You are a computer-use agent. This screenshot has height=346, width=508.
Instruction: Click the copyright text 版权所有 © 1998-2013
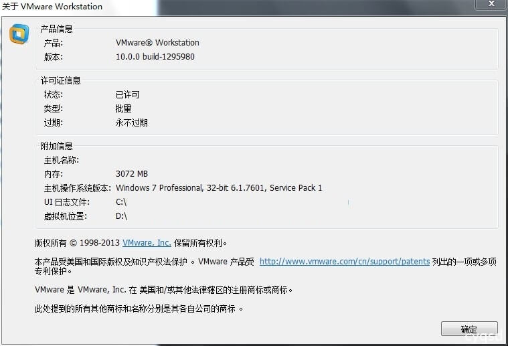click(77, 243)
